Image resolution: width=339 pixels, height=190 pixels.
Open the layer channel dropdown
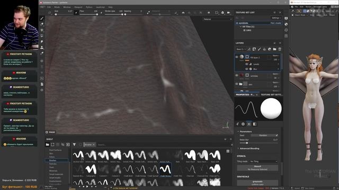click(241, 49)
